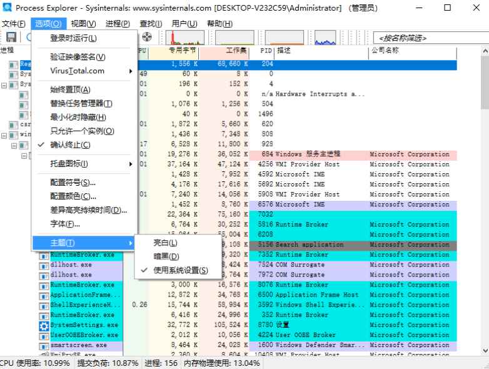Click the icon beside ApplicationFrame process
Viewport: 489px width, 369px height.
click(x=44, y=295)
